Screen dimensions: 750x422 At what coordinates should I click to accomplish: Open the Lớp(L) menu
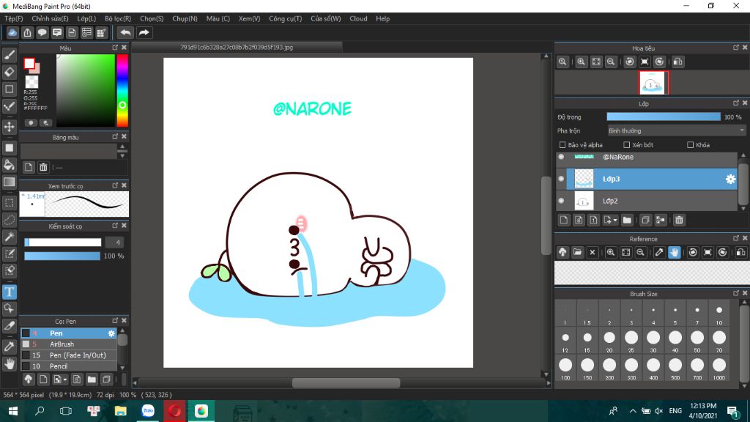click(x=86, y=18)
